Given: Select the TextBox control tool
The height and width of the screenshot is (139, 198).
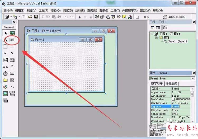Looking at the screenshot, I should point(12,40).
